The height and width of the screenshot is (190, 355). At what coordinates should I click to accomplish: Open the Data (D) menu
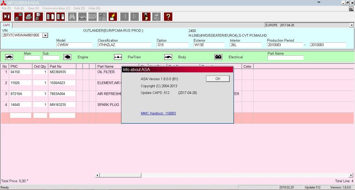click(79, 8)
